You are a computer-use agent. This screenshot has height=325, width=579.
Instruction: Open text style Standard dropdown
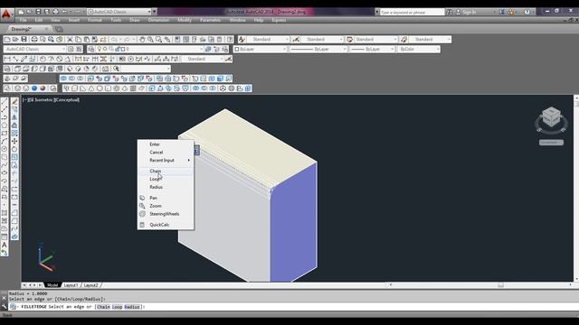(268, 40)
